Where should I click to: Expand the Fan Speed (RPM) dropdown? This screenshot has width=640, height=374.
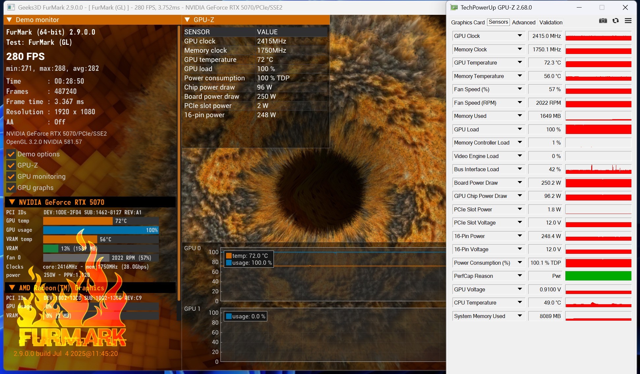520,103
